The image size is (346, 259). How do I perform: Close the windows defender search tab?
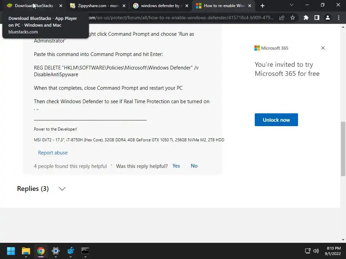click(x=187, y=6)
